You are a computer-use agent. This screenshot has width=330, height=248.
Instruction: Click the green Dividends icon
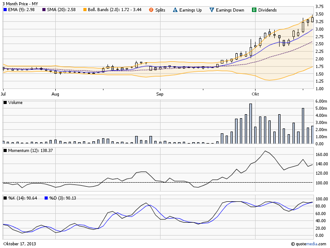(x=254, y=10)
